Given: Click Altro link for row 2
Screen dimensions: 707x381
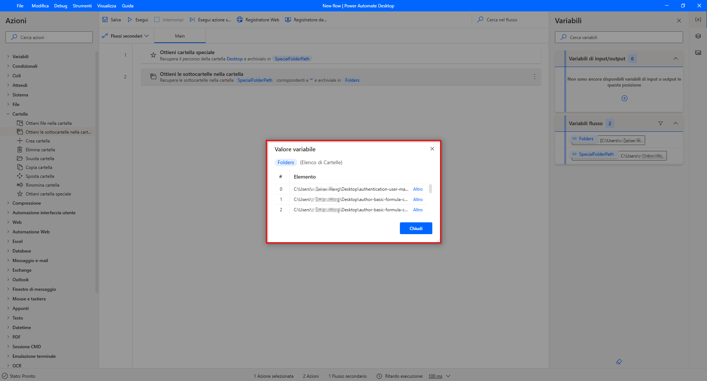Looking at the screenshot, I should (x=418, y=210).
